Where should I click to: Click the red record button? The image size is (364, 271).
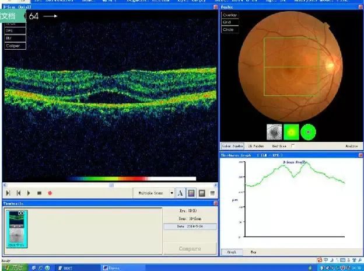click(x=50, y=193)
